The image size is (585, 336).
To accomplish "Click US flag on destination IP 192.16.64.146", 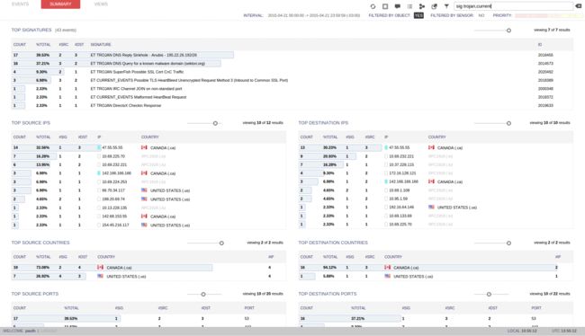I will pyautogui.click(x=431, y=208).
